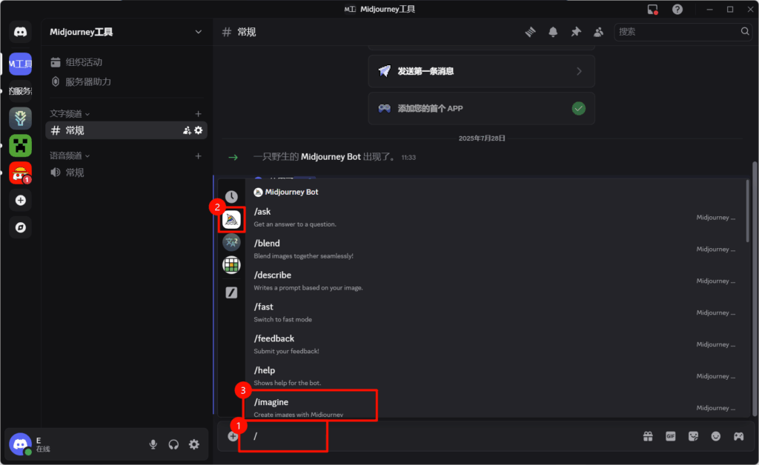Open GIF picker button
Screen dimensions: 759x465
pos(670,436)
